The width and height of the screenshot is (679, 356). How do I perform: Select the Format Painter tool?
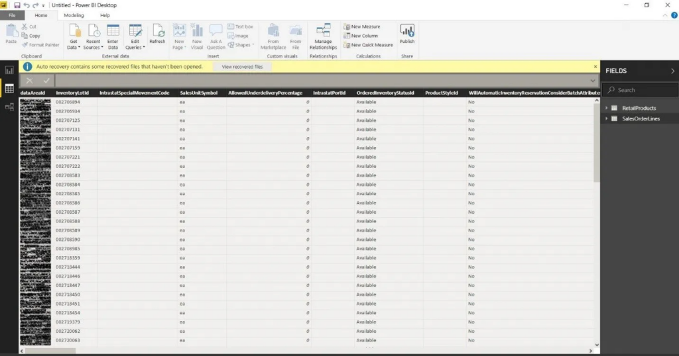tap(40, 45)
